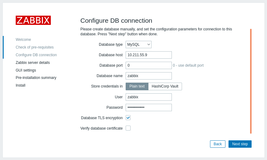Click the Database host input field
The image size is (267, 160).
pyautogui.click(x=149, y=55)
